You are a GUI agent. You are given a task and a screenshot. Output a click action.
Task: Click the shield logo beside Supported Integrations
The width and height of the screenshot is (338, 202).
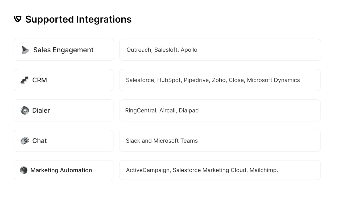pos(18,19)
